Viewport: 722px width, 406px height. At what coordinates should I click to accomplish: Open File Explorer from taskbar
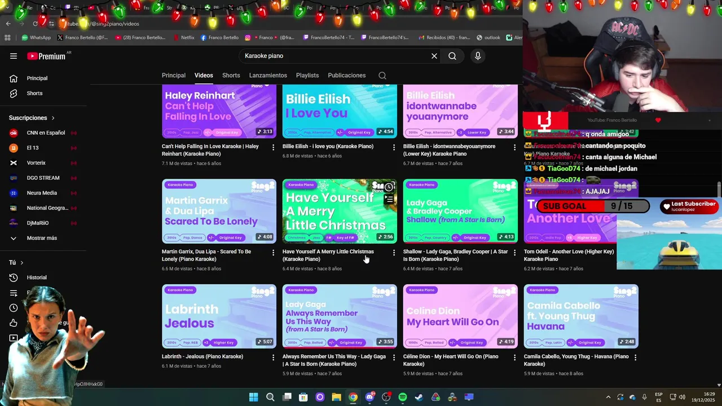point(336,397)
